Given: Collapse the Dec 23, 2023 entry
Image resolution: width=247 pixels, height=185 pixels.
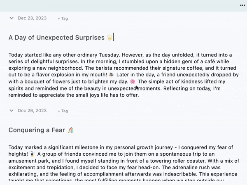Looking at the screenshot, I should tap(12, 18).
